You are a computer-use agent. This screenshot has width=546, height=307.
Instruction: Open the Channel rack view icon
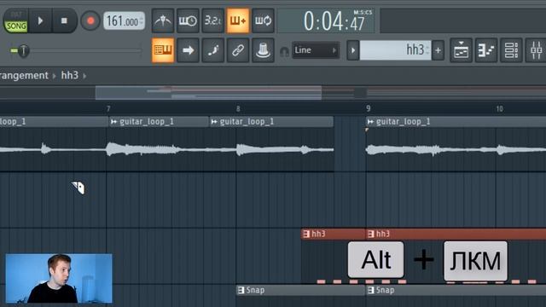pos(511,50)
